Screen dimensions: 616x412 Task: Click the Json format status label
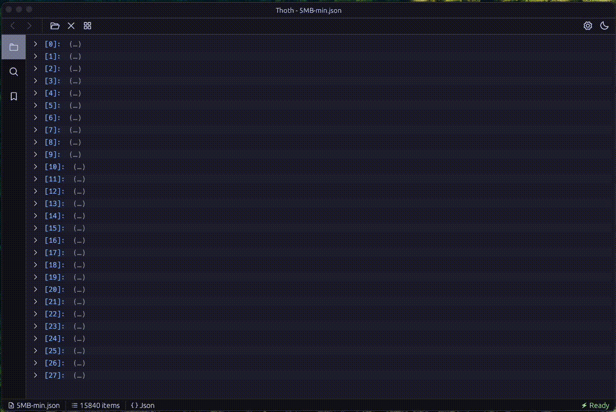[143, 405]
